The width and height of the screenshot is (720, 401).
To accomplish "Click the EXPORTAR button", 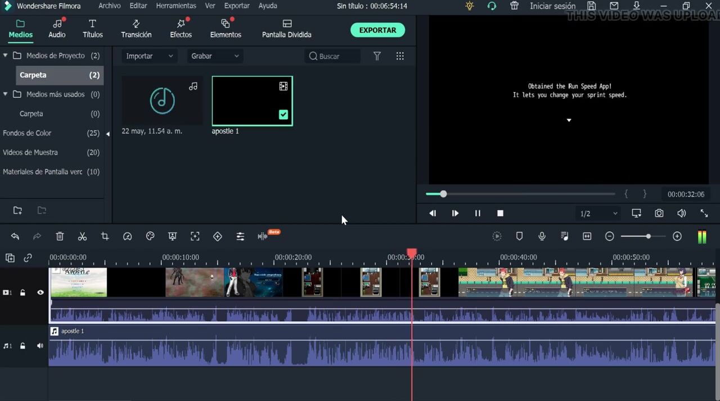I will click(x=377, y=30).
